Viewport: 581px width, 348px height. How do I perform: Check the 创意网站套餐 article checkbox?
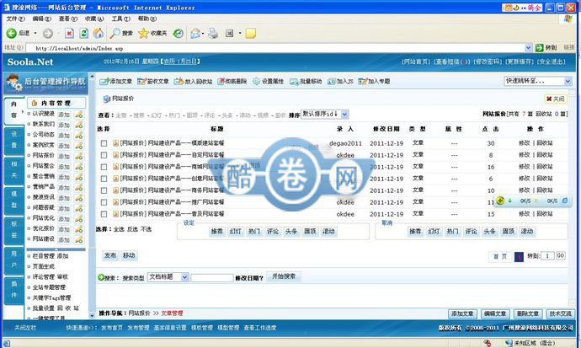[104, 179]
